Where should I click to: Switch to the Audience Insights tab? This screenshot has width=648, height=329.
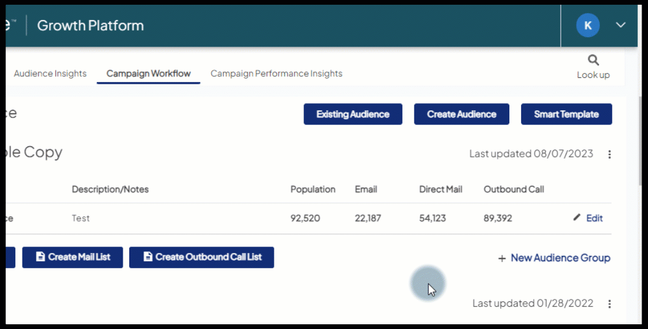pos(50,74)
